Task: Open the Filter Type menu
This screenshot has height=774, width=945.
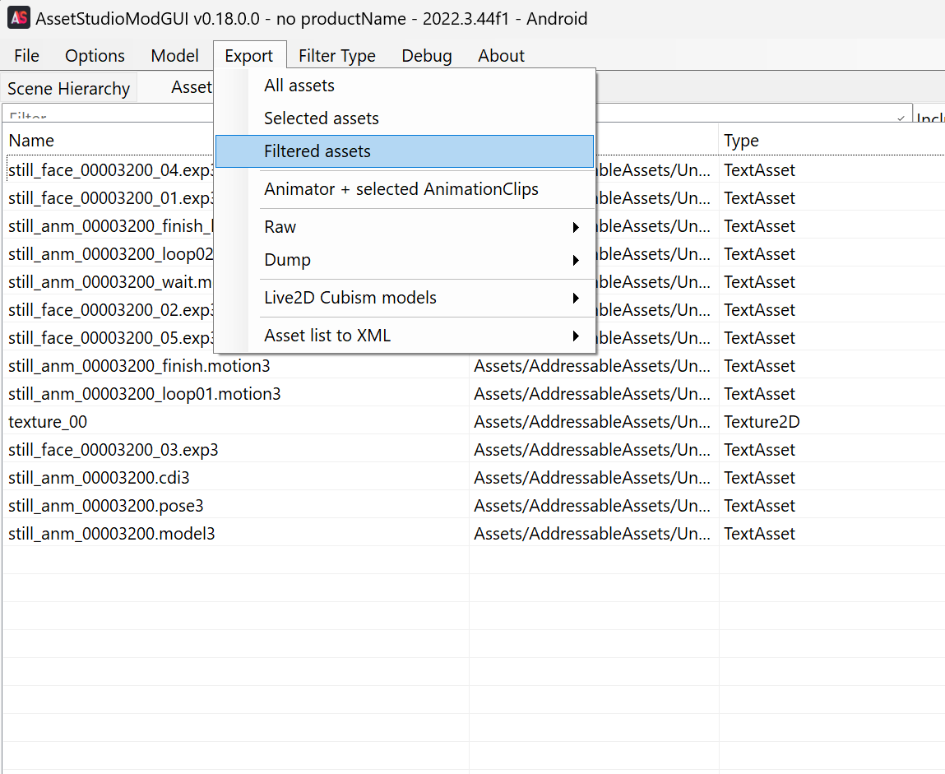Action: click(x=337, y=55)
